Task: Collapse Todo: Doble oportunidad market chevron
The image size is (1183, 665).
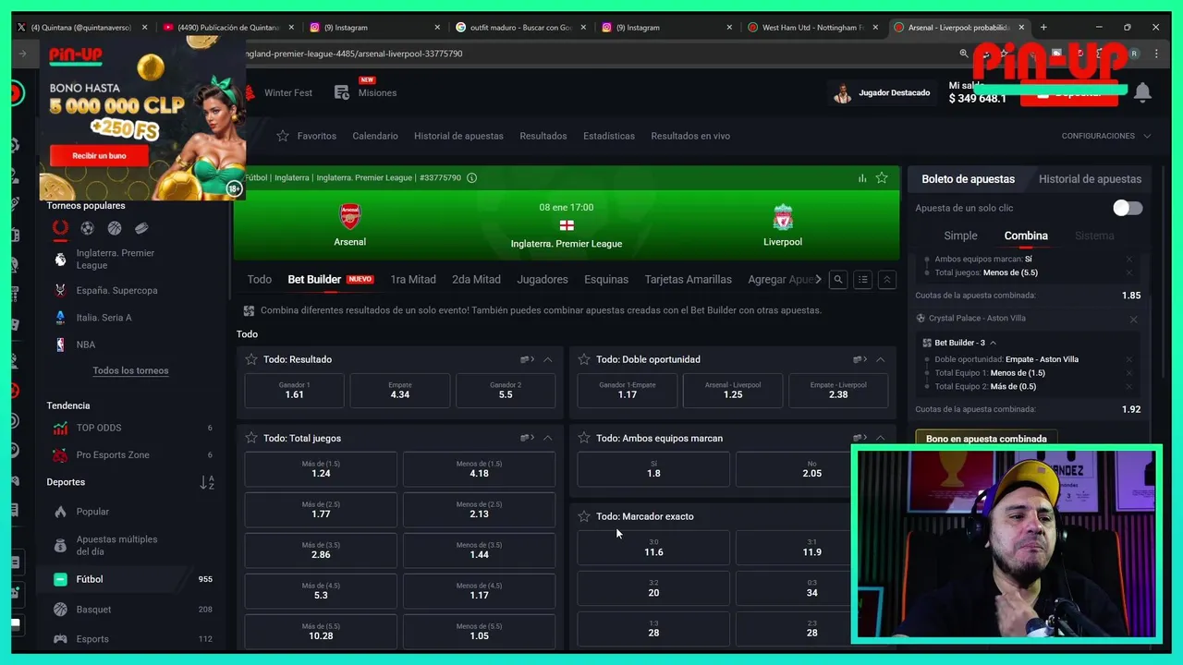Action: [x=880, y=359]
